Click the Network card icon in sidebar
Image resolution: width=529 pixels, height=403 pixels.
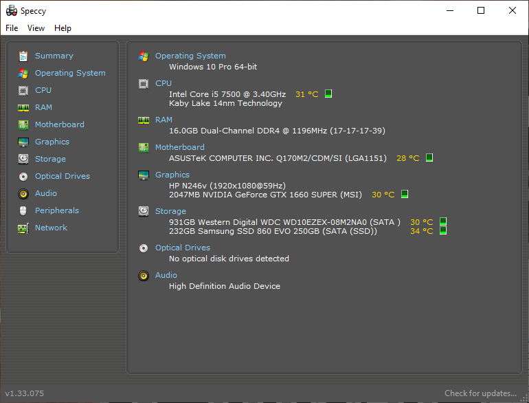[23, 228]
